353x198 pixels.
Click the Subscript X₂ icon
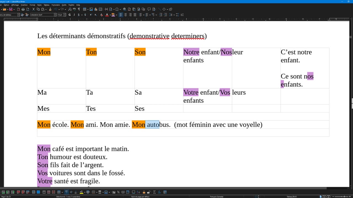(x=96, y=15)
